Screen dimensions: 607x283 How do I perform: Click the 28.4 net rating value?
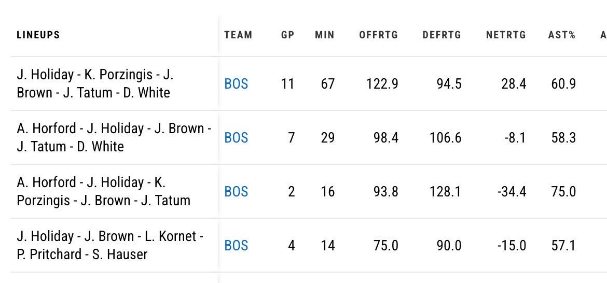514,83
